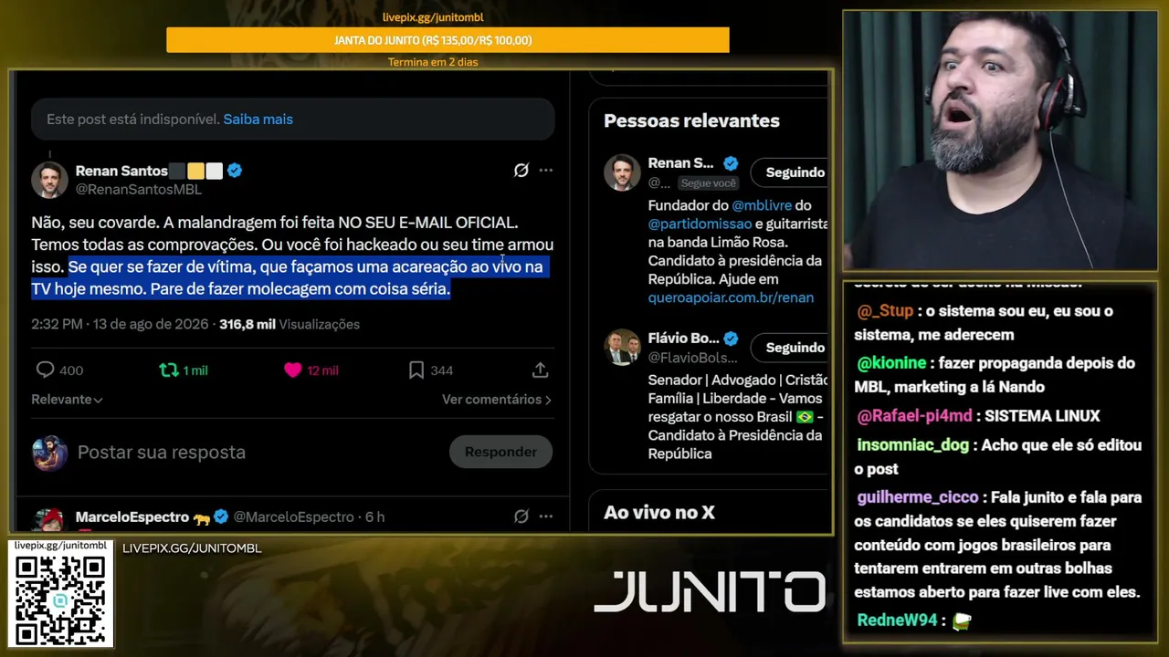Screen dimensions: 1169x657
Task: Click the repost icon showing 1 mil
Action: (169, 370)
